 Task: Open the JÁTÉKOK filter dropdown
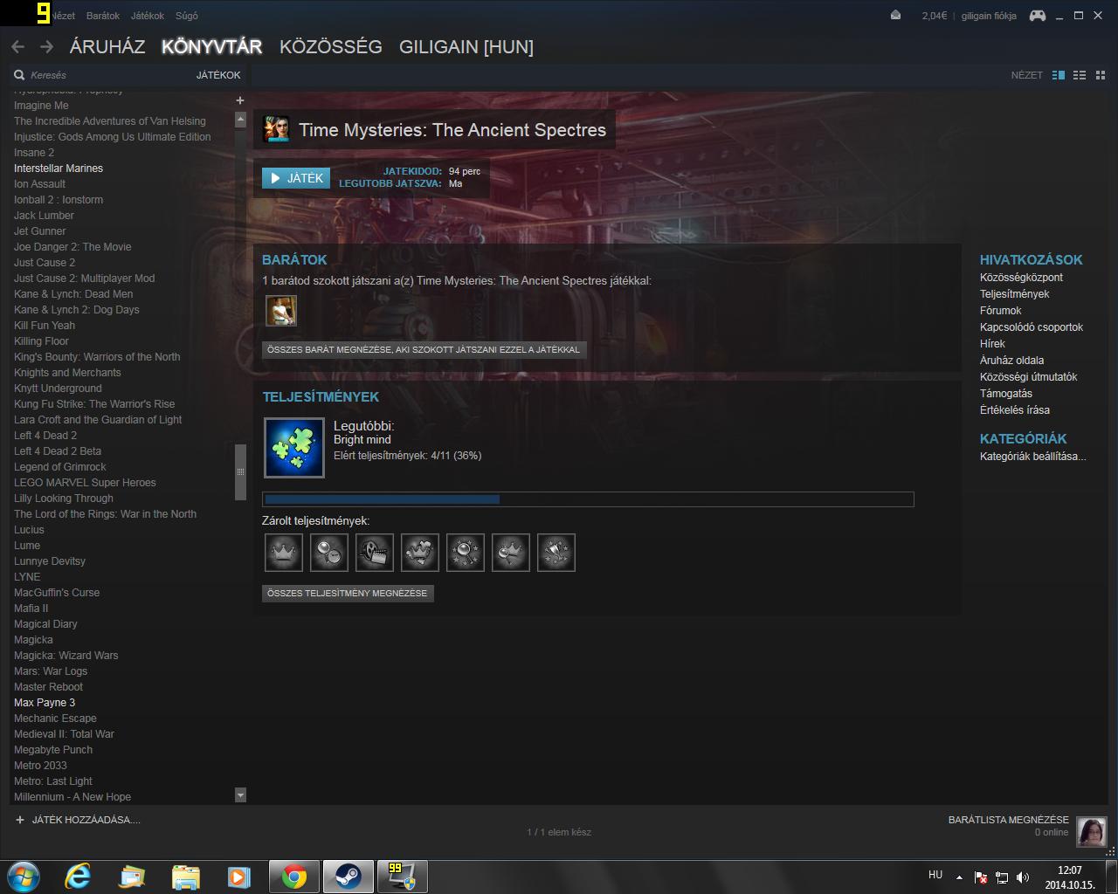pyautogui.click(x=218, y=75)
